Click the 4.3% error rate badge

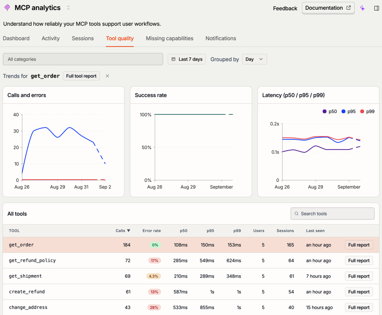point(153,276)
